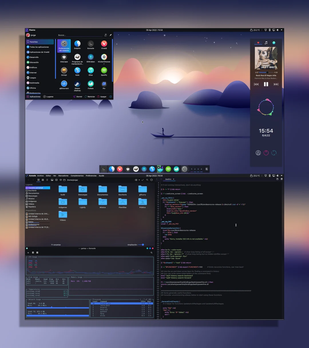Screen dimensions: 309x348
Task: Switch Dolphin to detailed list view mode
Action: [x=47, y=180]
